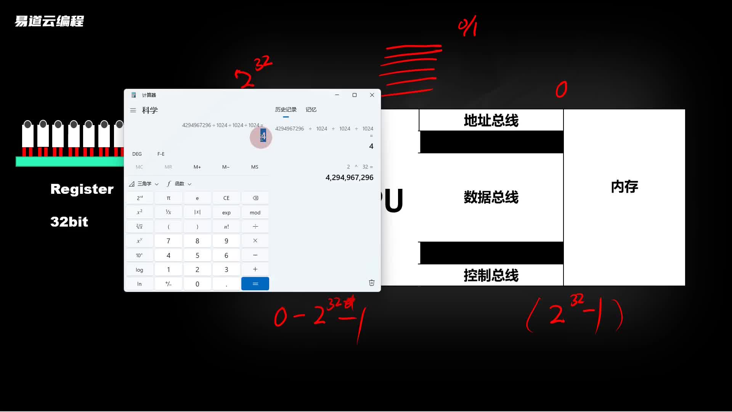
Task: Click the CE (Clear Entry) button
Action: tap(227, 198)
